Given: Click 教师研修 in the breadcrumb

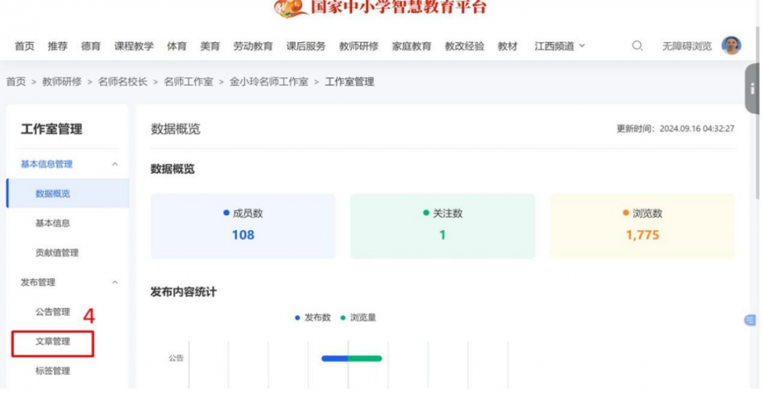Looking at the screenshot, I should pyautogui.click(x=62, y=82).
